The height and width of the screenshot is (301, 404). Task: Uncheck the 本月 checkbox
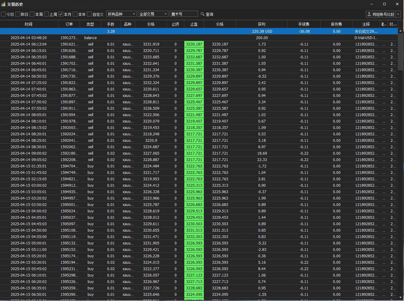click(61, 14)
